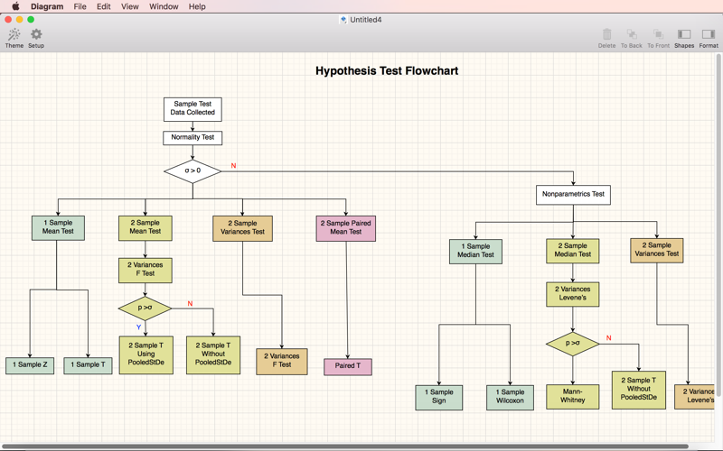Screen dimensions: 723x451
Task: Select the Nonparametrics-branch 2 Sample Variances Test box
Action: click(657, 251)
